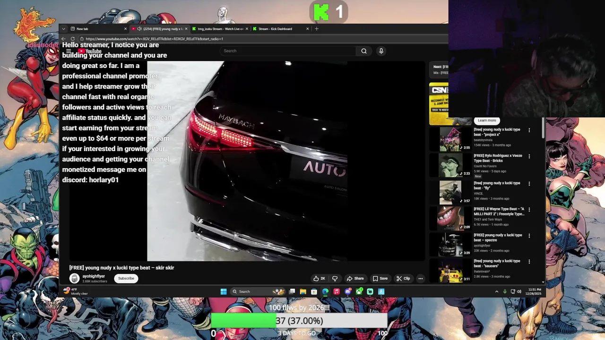
Task: Click the video title 'skir skir'
Action: point(122,268)
